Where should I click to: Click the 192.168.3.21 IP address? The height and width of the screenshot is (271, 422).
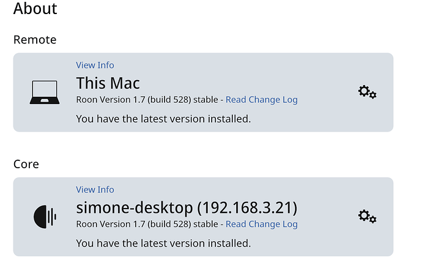247,208
